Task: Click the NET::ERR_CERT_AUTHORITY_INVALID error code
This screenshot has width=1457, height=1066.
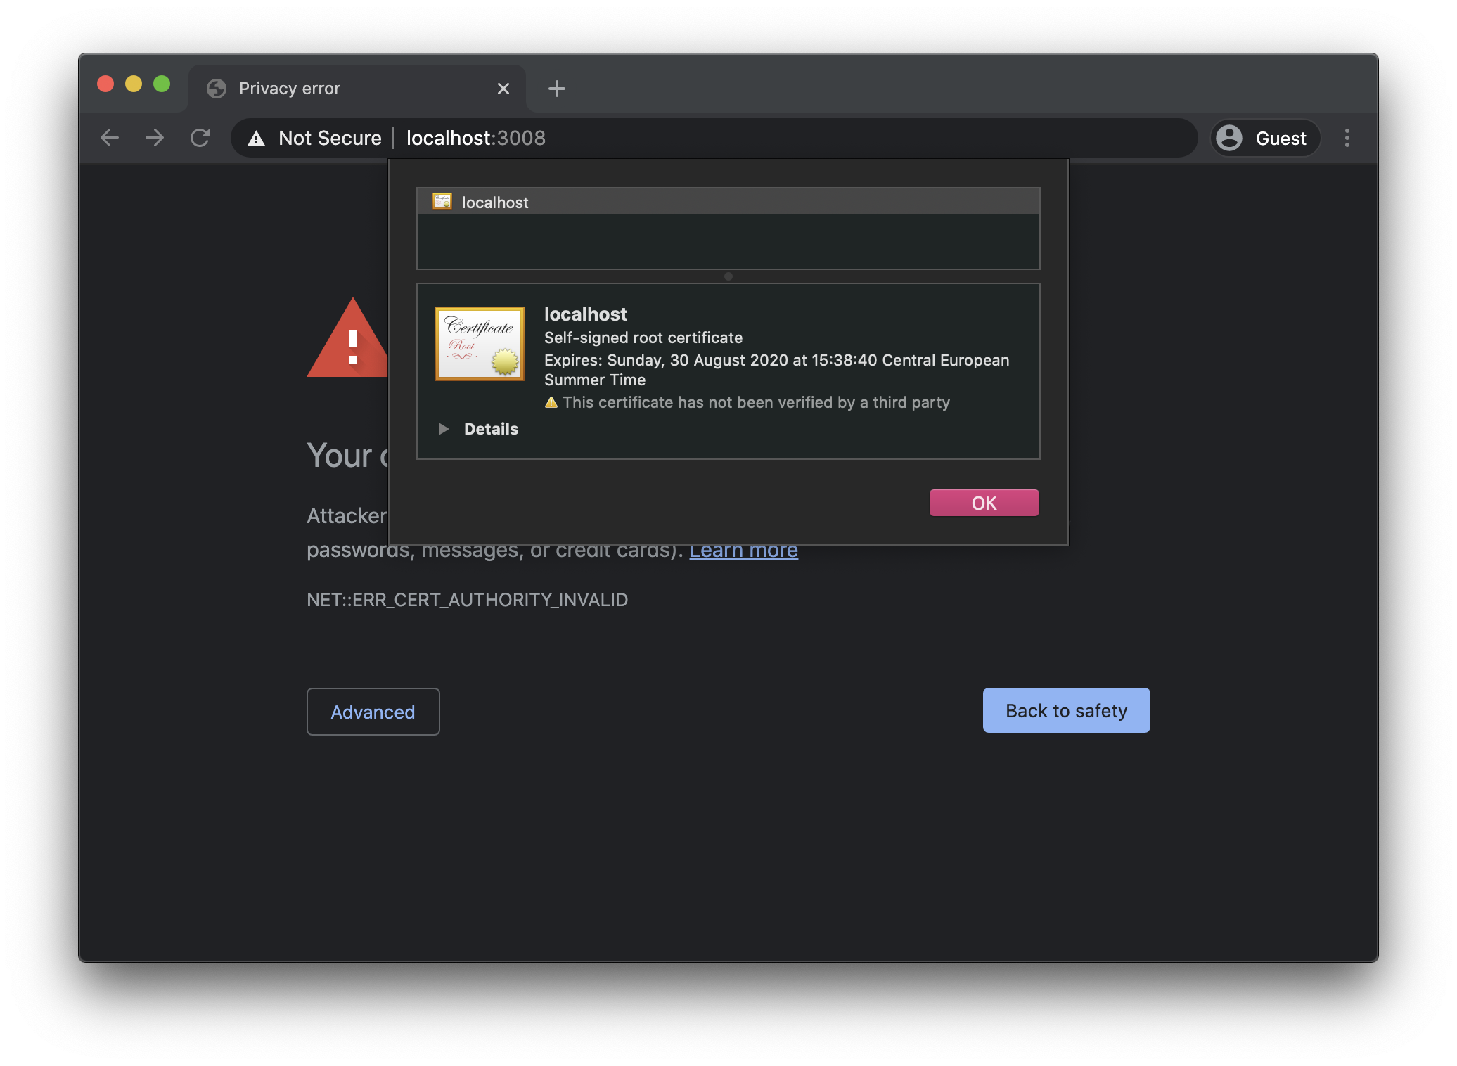Action: pos(467,600)
